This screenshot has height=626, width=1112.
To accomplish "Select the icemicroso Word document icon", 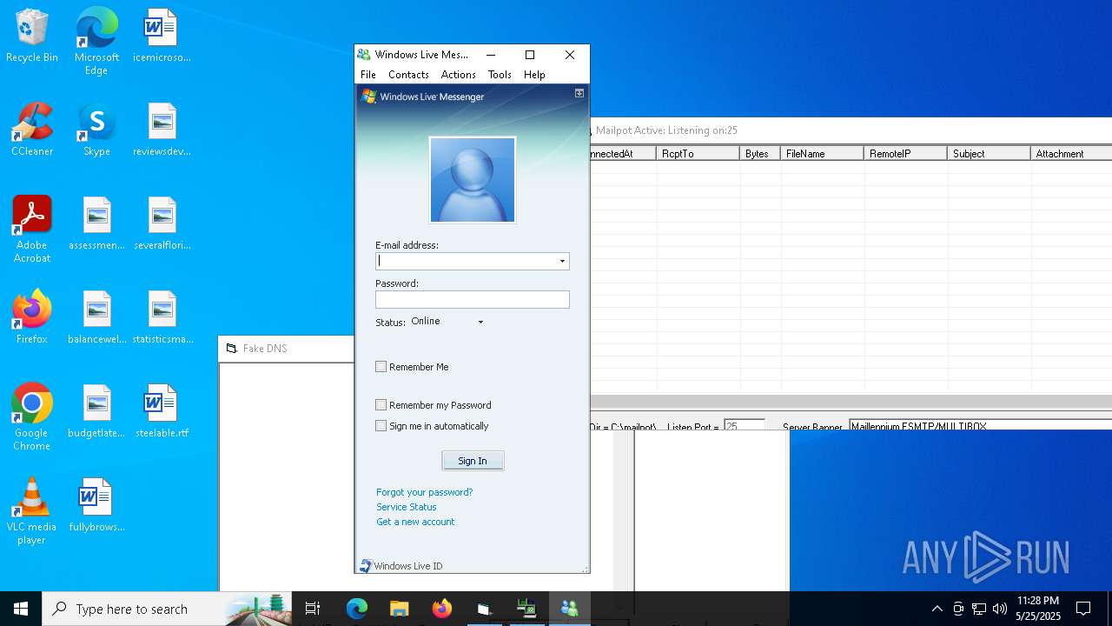I will coord(162,37).
